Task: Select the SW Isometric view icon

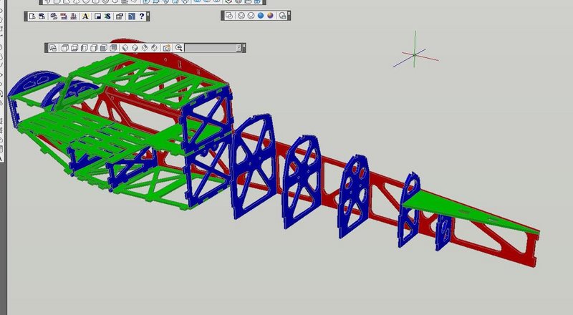Action: point(125,48)
